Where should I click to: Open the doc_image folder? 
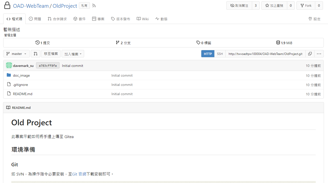pyautogui.click(x=21, y=75)
